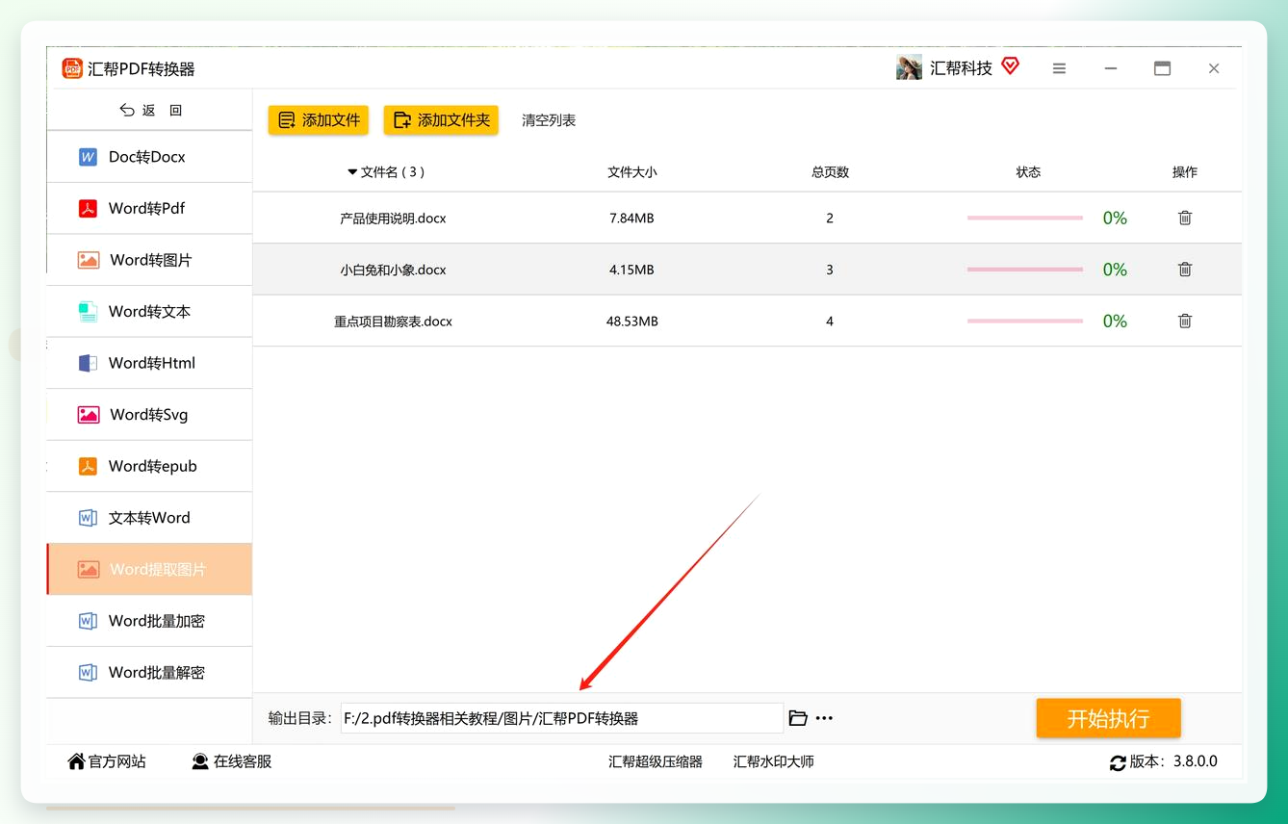The width and height of the screenshot is (1288, 824).
Task: Select file 小白兔和小象.docx
Action: pos(393,270)
